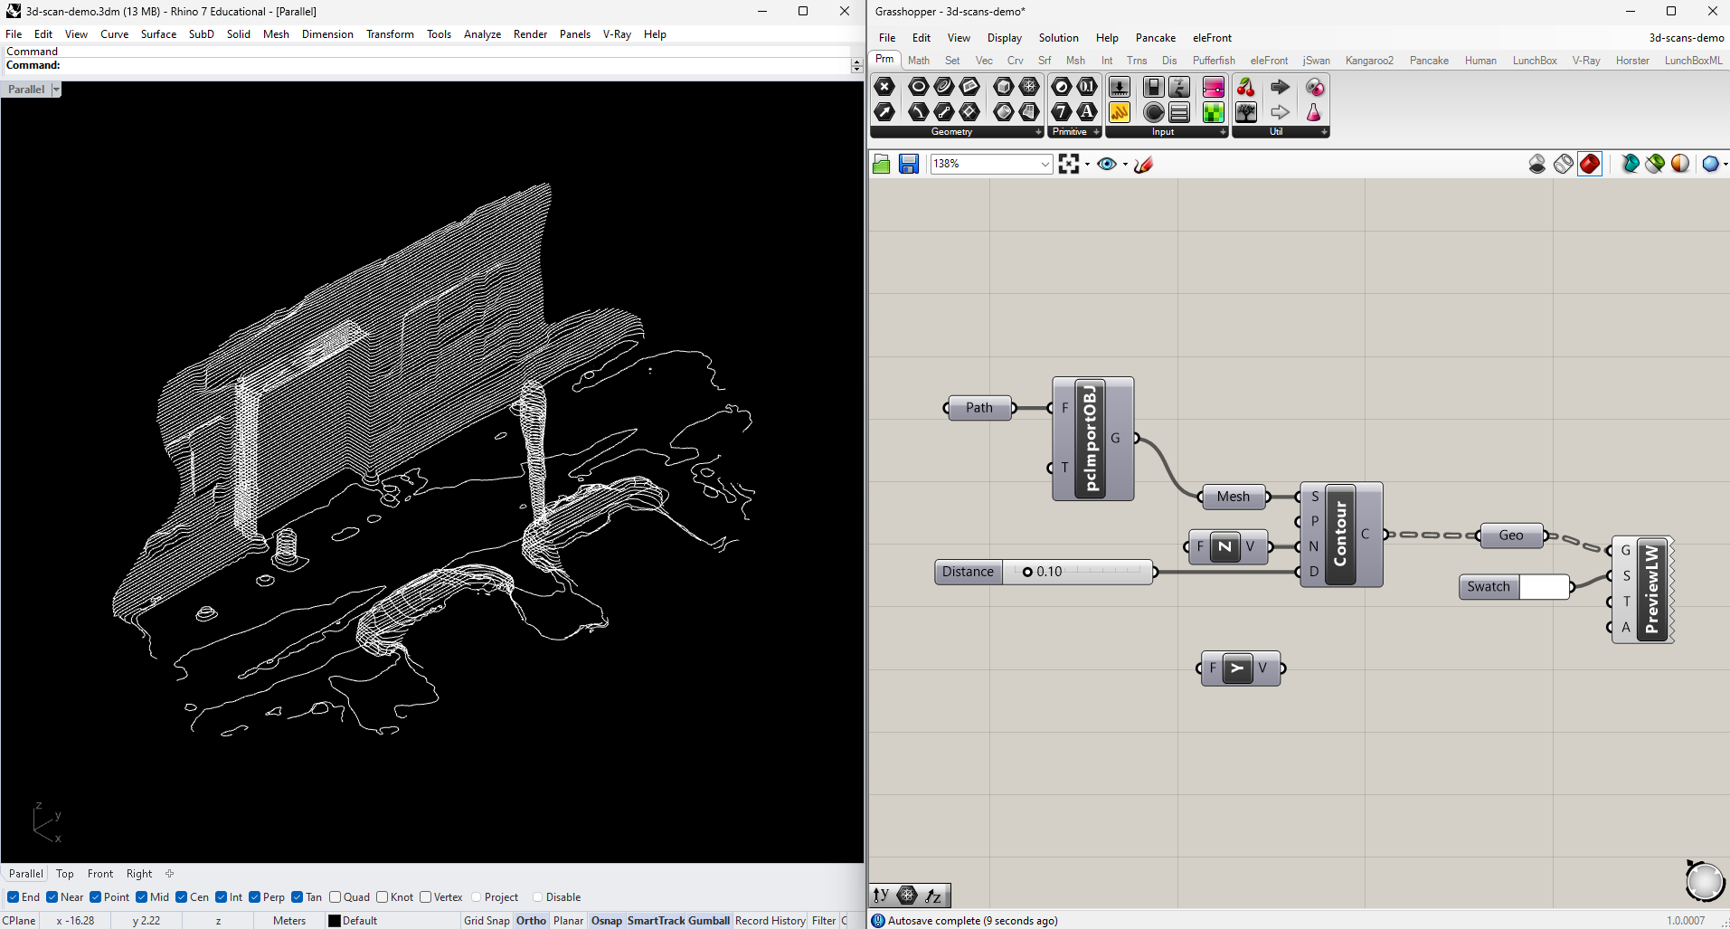Click Record History in the status bar
This screenshot has width=1730, height=929.
(x=770, y=920)
